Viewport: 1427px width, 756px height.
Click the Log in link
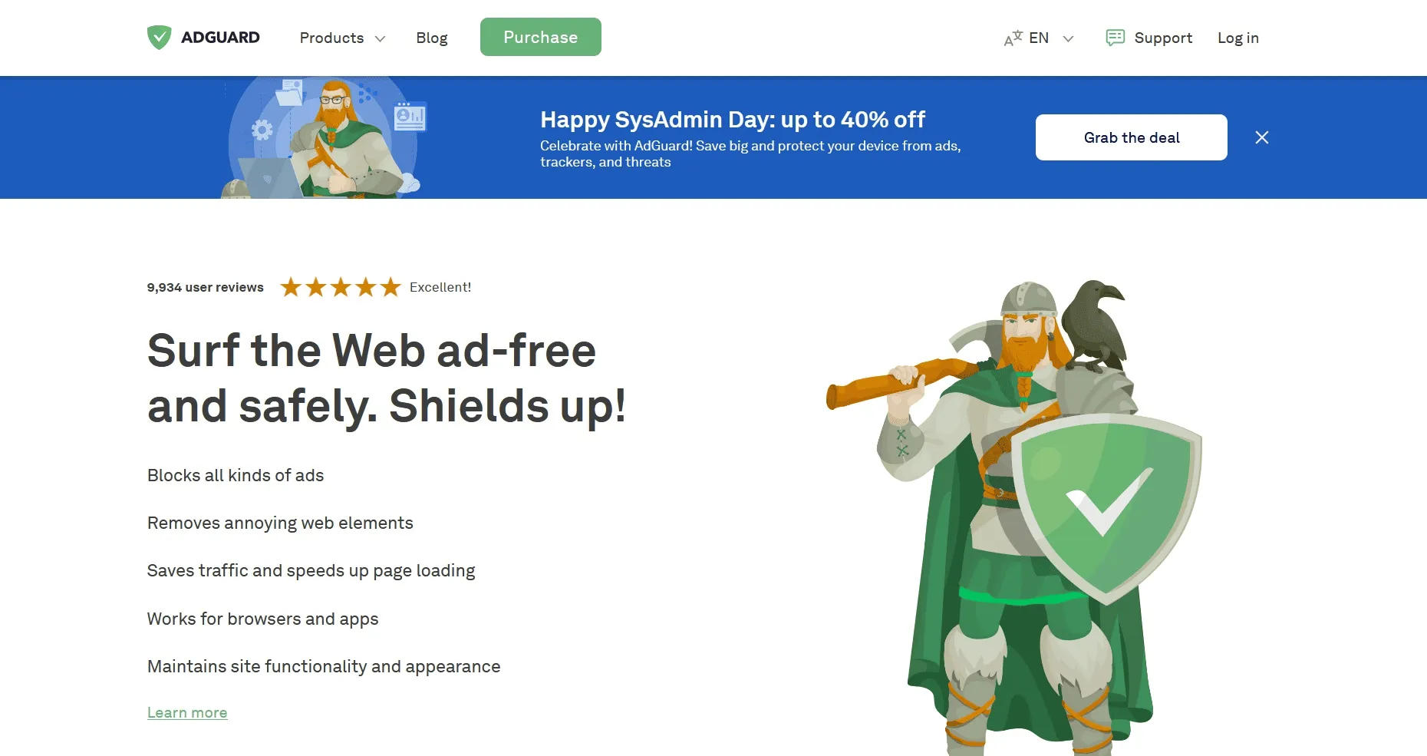tap(1238, 38)
